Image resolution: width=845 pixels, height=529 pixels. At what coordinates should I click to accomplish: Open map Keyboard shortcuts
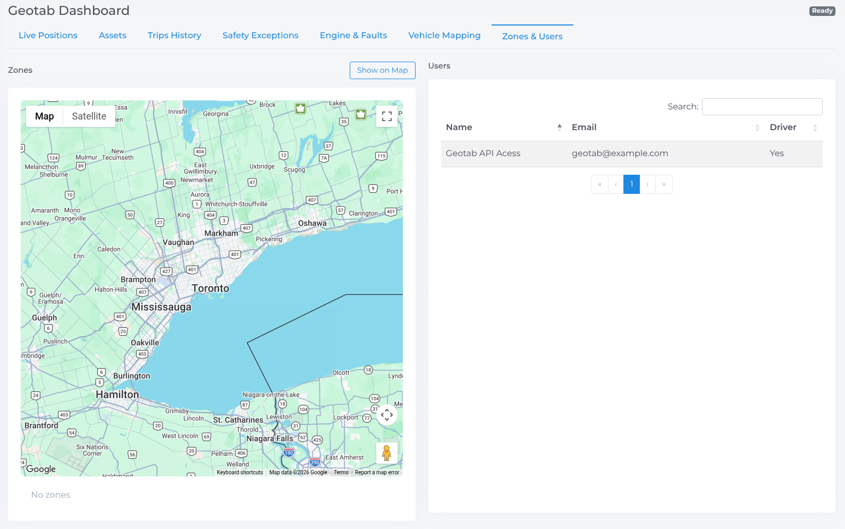[240, 472]
